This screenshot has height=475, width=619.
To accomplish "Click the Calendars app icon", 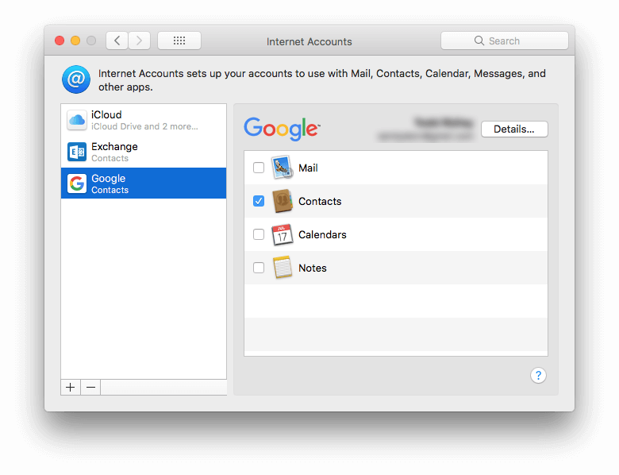I will (282, 234).
